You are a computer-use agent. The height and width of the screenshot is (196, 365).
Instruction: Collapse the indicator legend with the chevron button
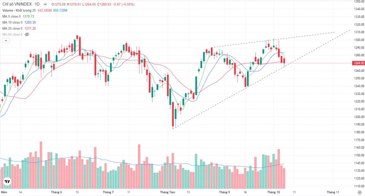tap(5, 40)
